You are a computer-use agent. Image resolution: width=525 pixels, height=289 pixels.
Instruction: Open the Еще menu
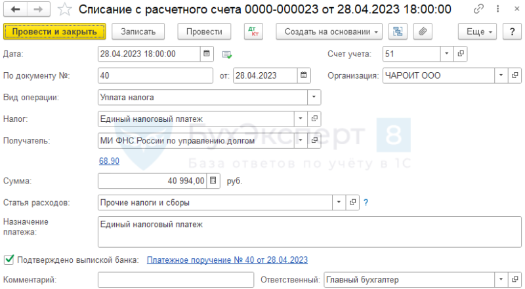click(x=477, y=31)
